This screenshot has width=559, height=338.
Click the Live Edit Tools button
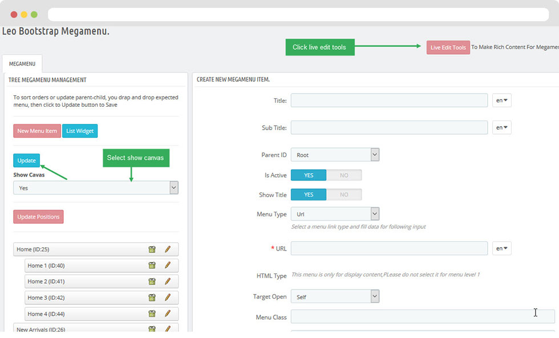tap(448, 47)
